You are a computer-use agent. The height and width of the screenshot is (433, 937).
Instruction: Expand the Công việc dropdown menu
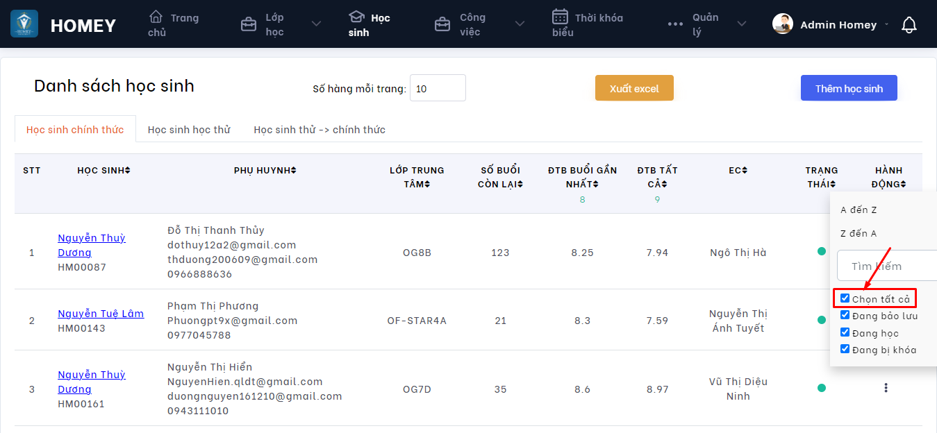(520, 24)
